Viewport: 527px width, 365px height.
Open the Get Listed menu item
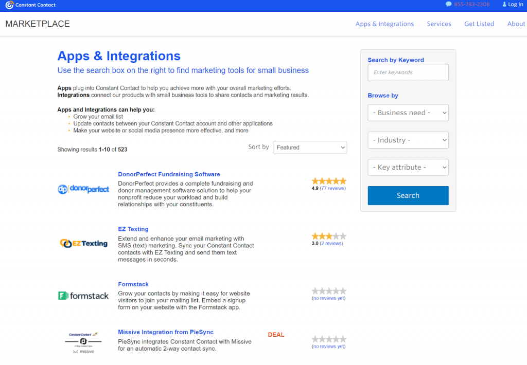(479, 24)
